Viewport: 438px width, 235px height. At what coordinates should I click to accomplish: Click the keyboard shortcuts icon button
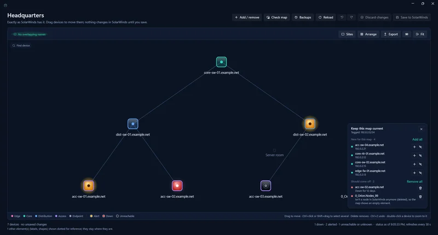[x=407, y=34]
